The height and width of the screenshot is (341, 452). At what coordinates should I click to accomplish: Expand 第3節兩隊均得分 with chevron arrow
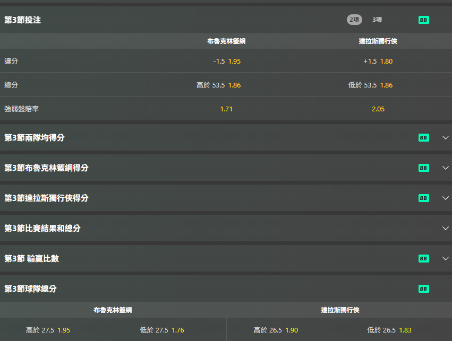click(445, 138)
